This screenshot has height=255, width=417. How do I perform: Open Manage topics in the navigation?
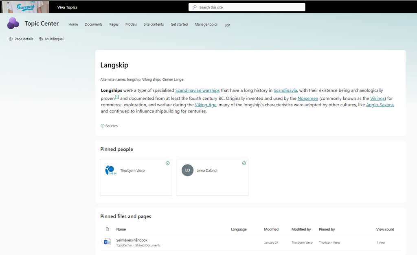206,24
